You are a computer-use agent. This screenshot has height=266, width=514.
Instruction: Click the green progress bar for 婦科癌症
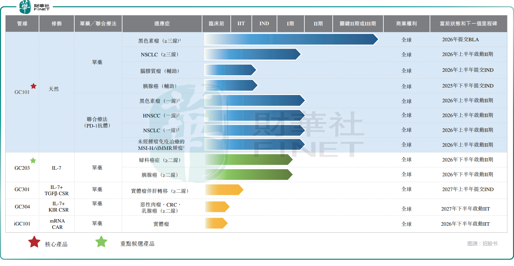pyautogui.click(x=248, y=160)
